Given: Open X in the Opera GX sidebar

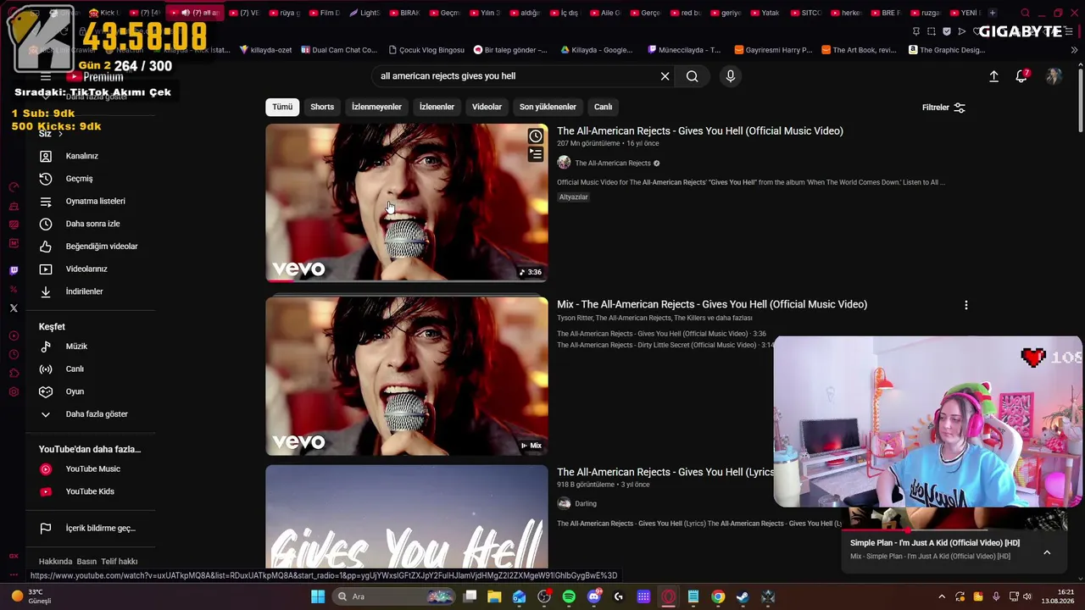Looking at the screenshot, I should [14, 308].
